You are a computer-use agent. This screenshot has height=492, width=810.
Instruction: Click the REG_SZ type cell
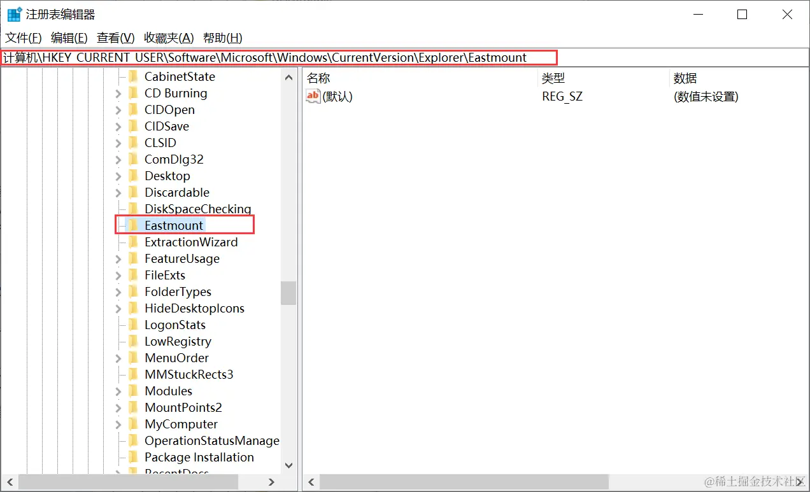(562, 97)
